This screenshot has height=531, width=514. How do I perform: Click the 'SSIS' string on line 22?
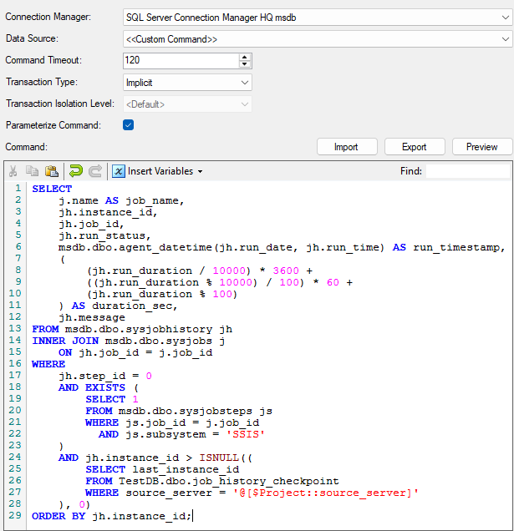(246, 434)
